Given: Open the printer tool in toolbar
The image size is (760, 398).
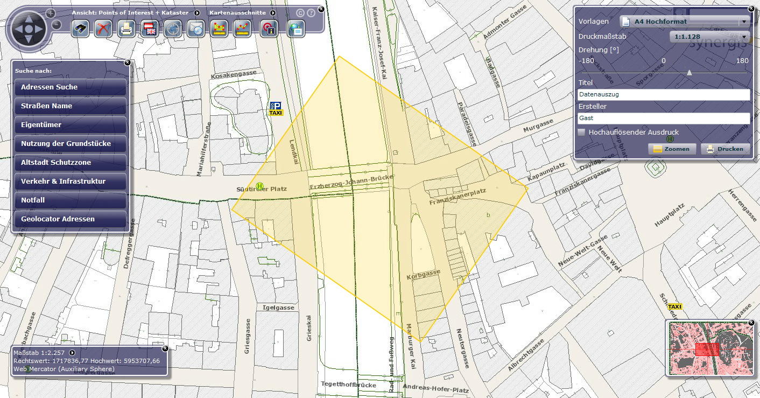Looking at the screenshot, I should click(x=126, y=29).
